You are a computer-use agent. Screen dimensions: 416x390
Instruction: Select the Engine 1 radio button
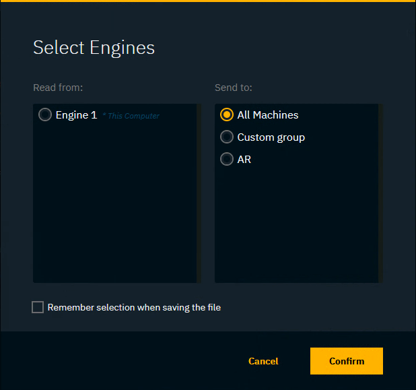click(45, 115)
